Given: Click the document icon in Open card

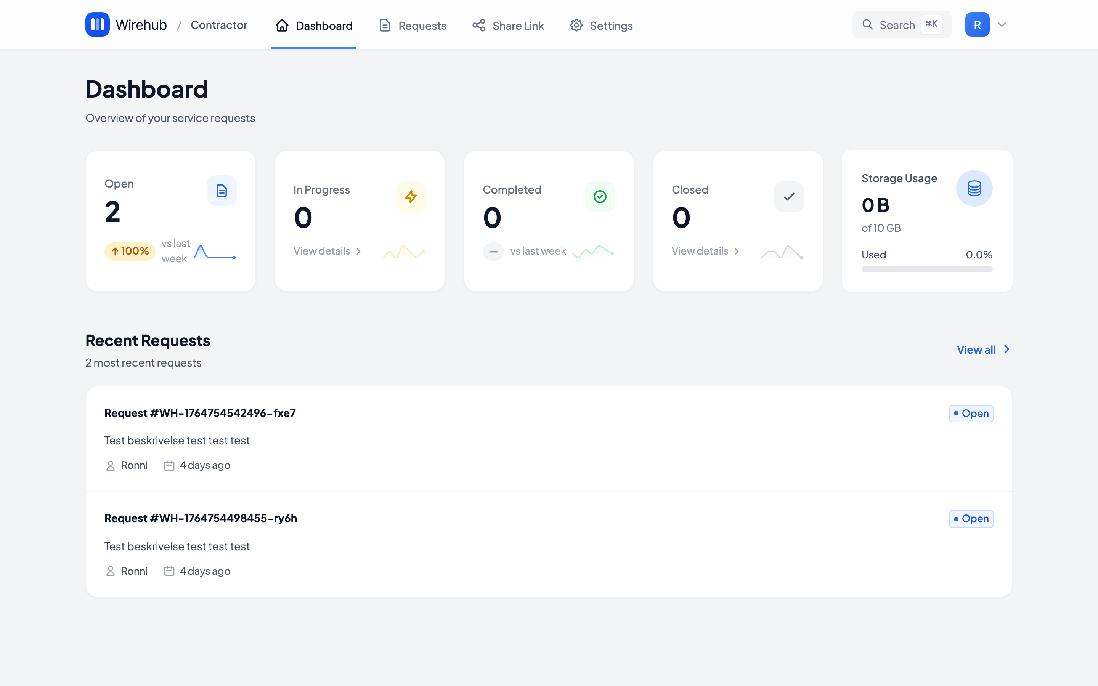Looking at the screenshot, I should (x=222, y=191).
